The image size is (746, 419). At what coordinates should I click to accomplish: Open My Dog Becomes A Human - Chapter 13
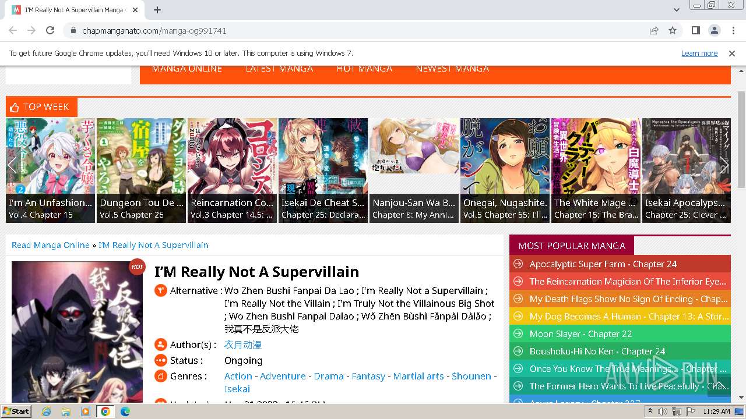coord(629,317)
